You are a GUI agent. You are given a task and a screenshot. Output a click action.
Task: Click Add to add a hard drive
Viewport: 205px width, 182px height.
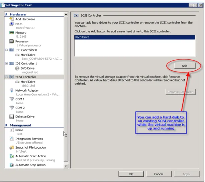[x=185, y=66]
